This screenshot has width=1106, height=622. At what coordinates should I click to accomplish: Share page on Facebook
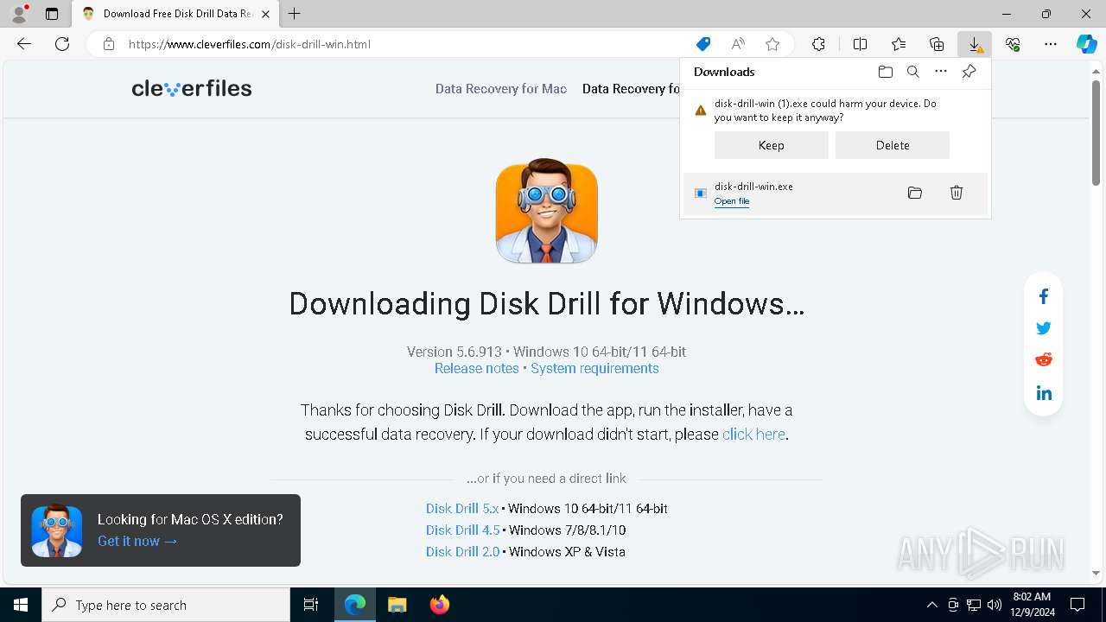pyautogui.click(x=1044, y=297)
